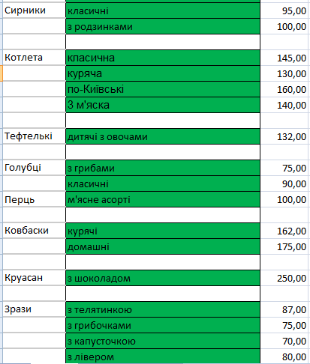
Task: Click the 'м'ясне асорті' cell
Action: click(163, 199)
